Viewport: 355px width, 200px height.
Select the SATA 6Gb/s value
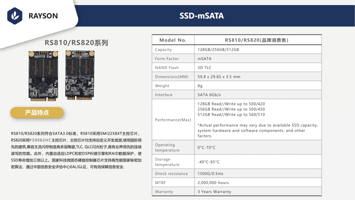coord(209,95)
